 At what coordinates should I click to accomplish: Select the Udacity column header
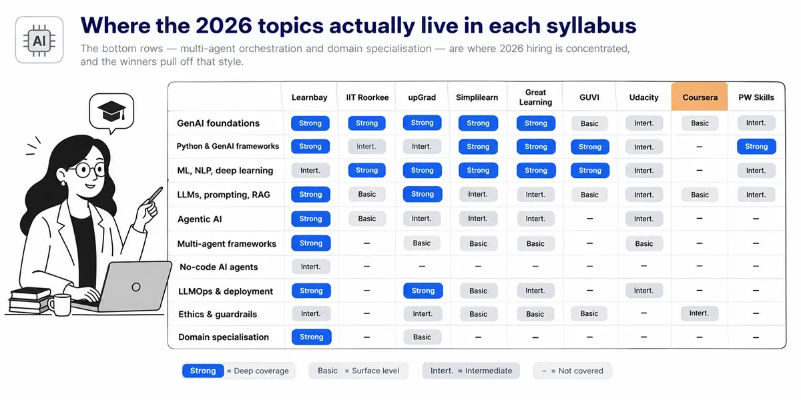(644, 97)
